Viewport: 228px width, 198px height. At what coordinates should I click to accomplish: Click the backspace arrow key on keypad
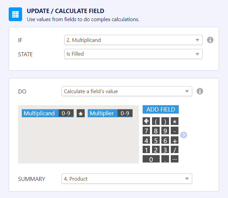146,121
